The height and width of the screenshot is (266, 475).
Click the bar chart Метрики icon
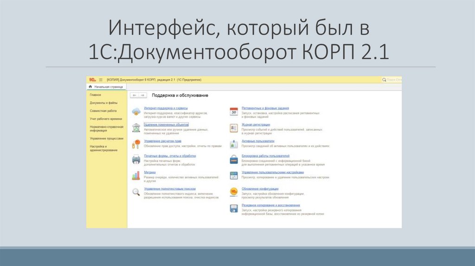[x=136, y=176]
